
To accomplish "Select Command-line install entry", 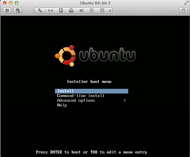I will [92, 96].
